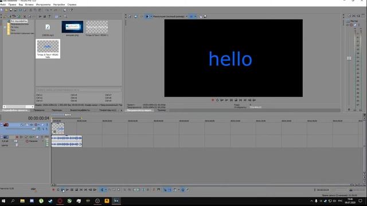
Task: Toggle Enable Snapping in timeline toolbar
Action: 165,189
